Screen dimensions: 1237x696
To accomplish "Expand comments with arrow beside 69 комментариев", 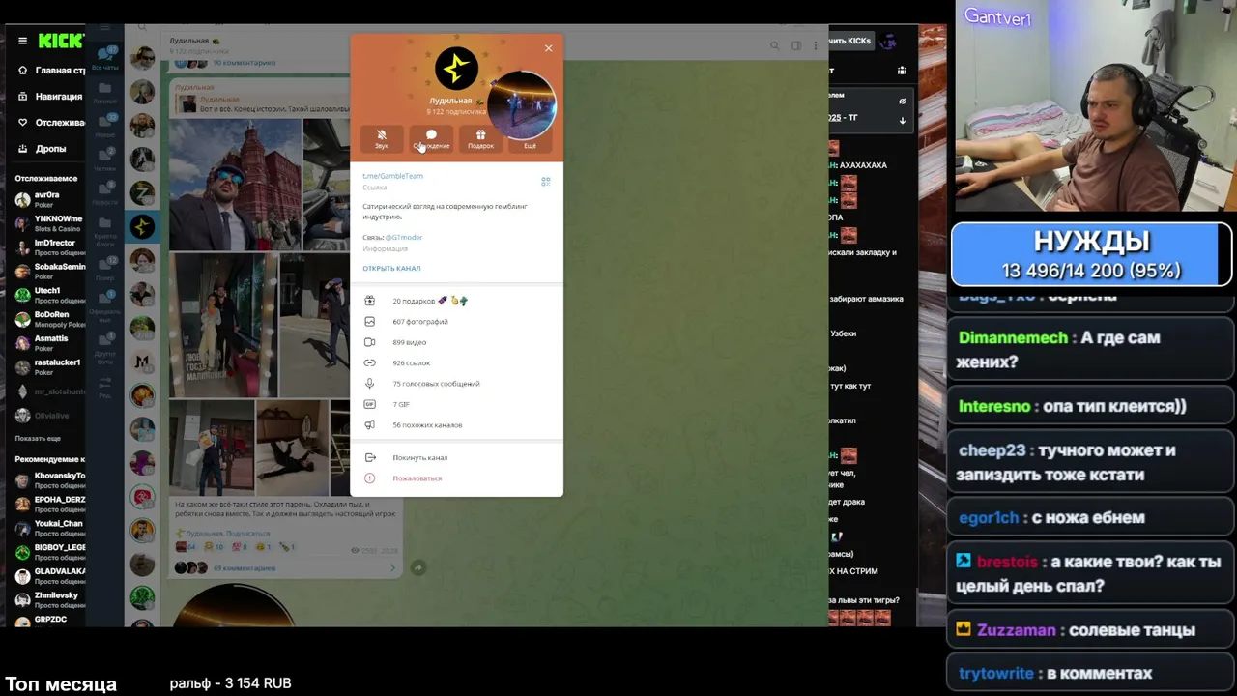I will click(392, 568).
